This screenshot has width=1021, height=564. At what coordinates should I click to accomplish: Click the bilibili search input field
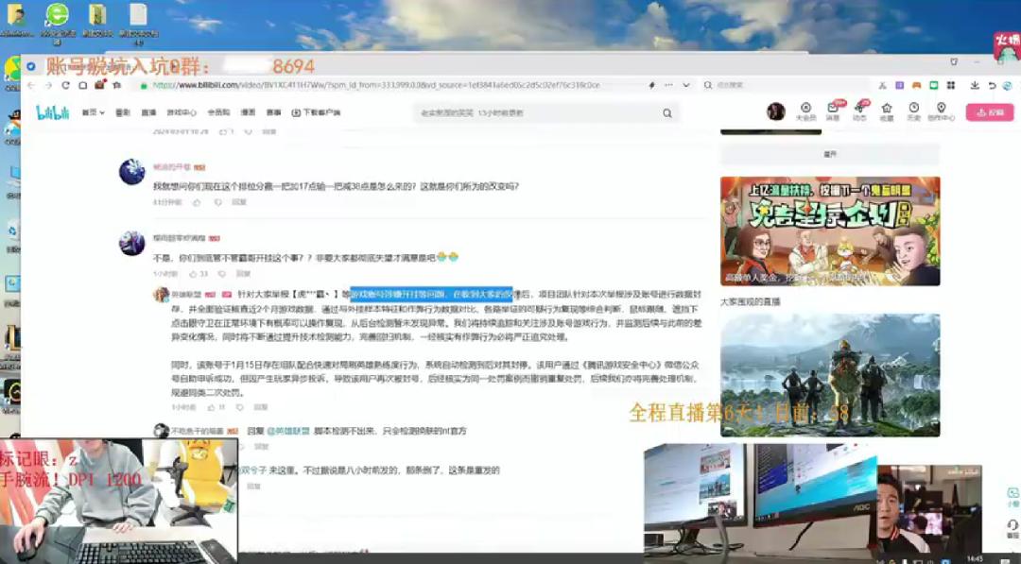(539, 113)
